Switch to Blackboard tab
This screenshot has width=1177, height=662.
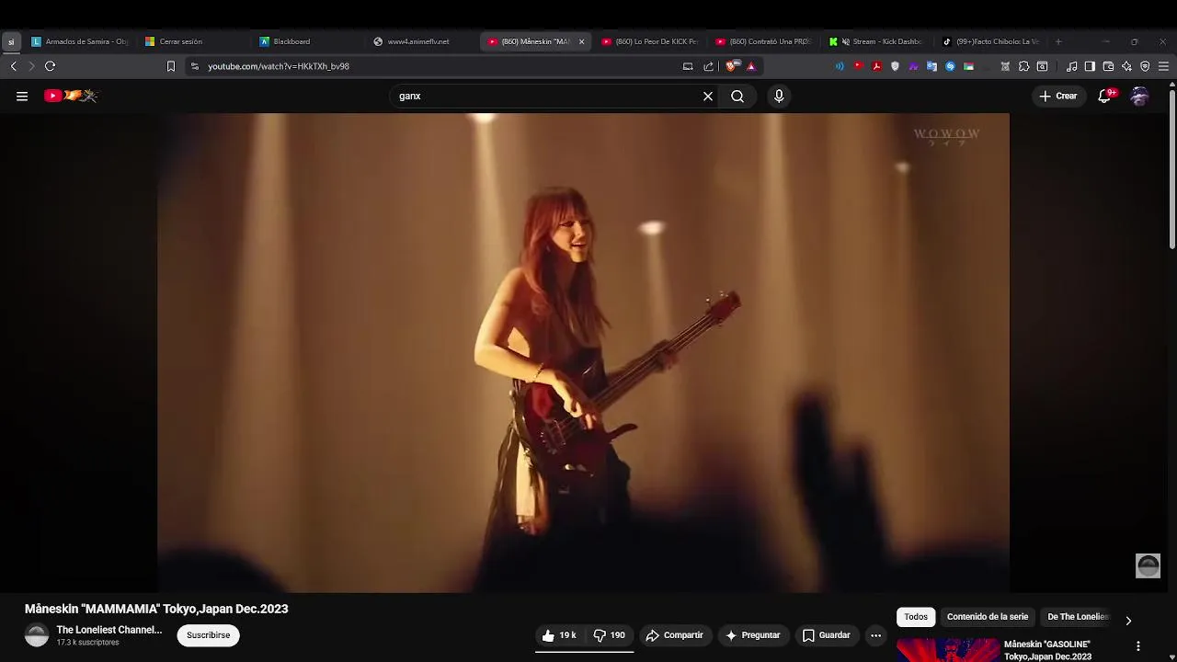click(x=307, y=41)
